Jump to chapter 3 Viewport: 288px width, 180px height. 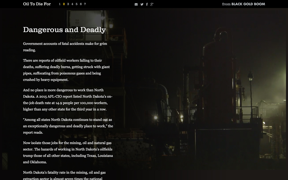tap(68, 4)
